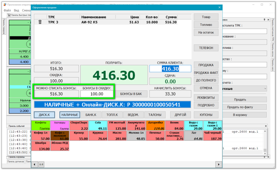Add Швабра product tile
This screenshot has height=170, width=277.
pyautogui.click(x=41, y=146)
